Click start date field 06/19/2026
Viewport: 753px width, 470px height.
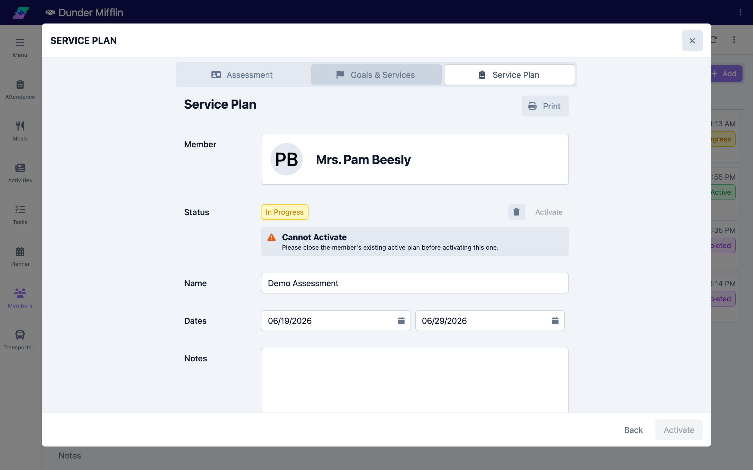click(336, 320)
